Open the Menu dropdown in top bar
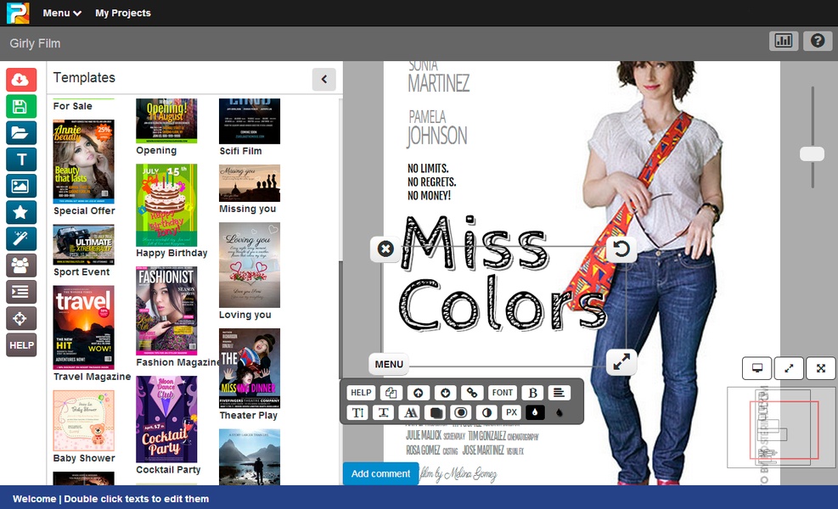This screenshot has height=509, width=838. click(61, 13)
